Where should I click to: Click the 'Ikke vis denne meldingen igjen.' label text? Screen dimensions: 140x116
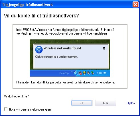pyautogui.click(x=30, y=109)
